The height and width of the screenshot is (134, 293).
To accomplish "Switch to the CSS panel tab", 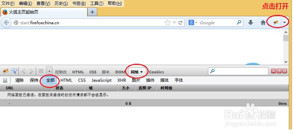I will click(x=93, y=72).
